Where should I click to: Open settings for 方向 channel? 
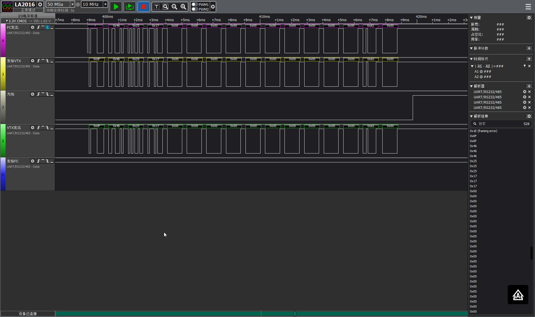pos(33,94)
